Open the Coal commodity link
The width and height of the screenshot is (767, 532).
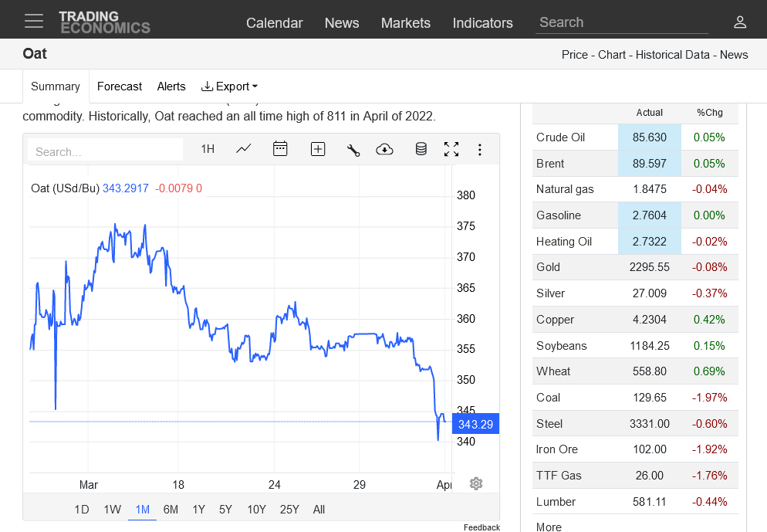pyautogui.click(x=549, y=398)
